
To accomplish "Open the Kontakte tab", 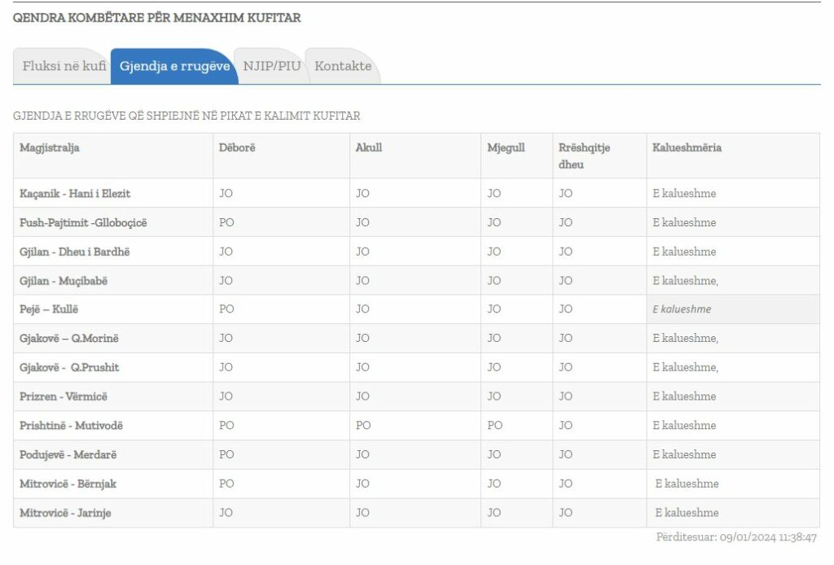I will (343, 66).
